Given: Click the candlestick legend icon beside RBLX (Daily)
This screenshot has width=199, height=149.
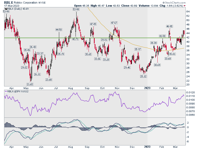Looking at the screenshot, I should (6, 9).
